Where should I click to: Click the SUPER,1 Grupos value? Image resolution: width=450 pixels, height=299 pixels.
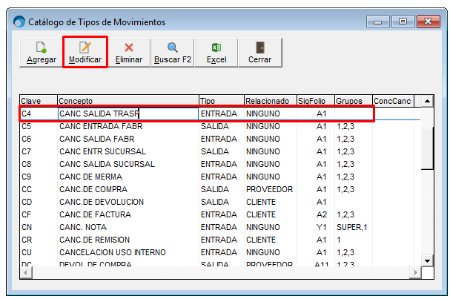pos(352,228)
